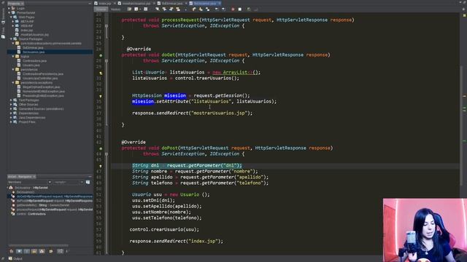This screenshot has height=262, width=467.
Task: Click the hint lightbulb on String dni line
Action: (x=101, y=166)
